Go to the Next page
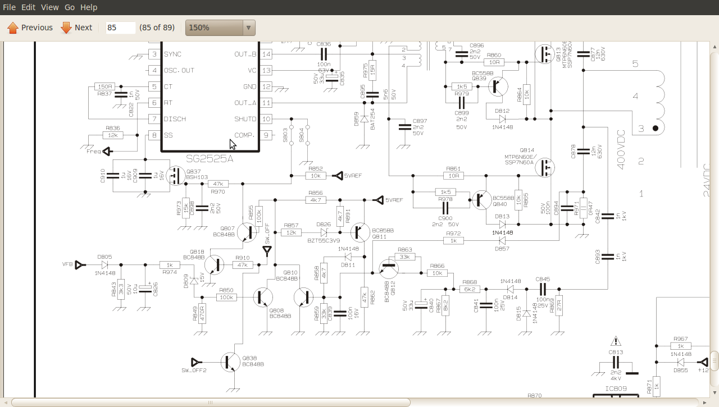 click(76, 28)
